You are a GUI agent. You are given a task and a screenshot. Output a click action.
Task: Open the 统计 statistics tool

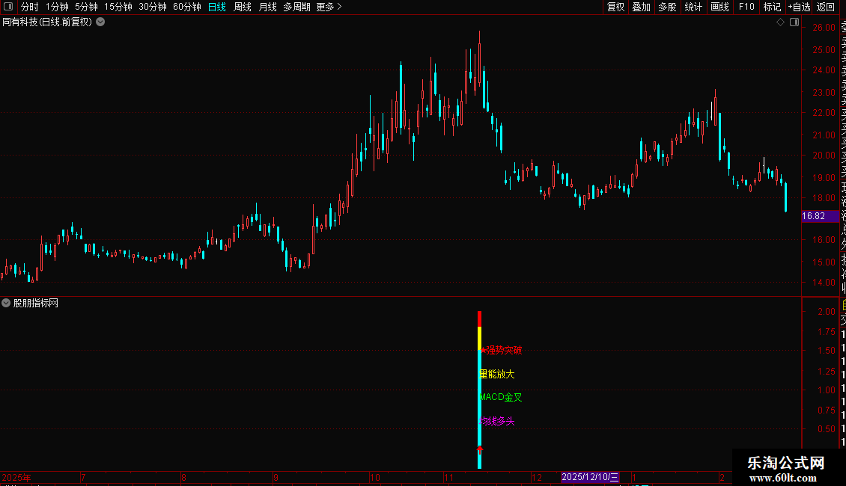693,7
